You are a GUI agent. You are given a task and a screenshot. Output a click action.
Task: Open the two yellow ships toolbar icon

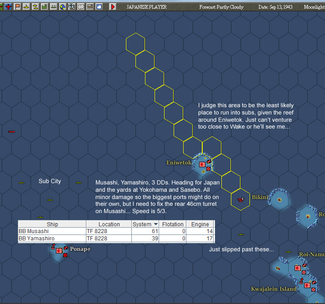(35, 7)
